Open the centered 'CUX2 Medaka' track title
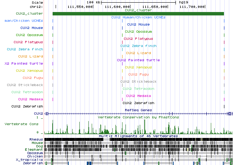Screen dimensions: 233x165 click(138, 95)
